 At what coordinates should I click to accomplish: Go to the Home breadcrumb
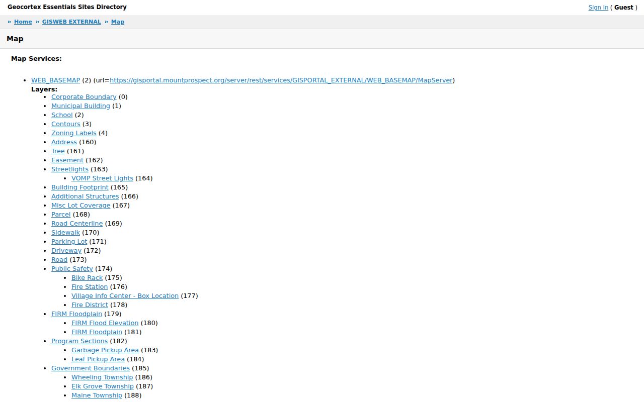[x=23, y=22]
